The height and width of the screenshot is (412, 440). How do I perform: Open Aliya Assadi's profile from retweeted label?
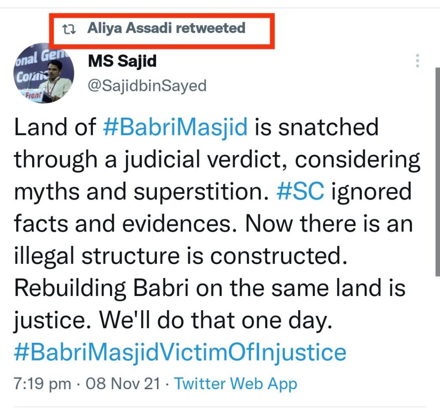(129, 28)
